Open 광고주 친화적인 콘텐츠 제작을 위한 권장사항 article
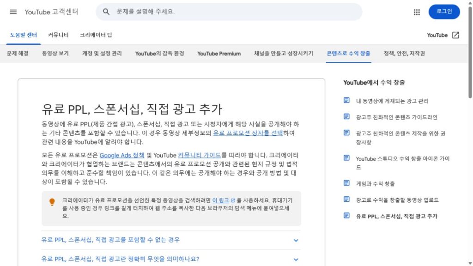The image size is (473, 266). tap(400, 138)
